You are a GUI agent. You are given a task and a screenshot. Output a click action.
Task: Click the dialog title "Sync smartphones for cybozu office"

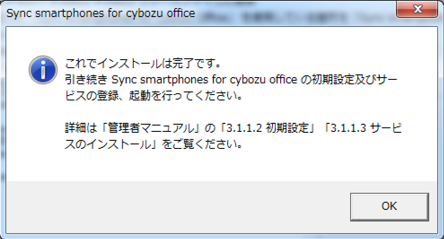pos(101,13)
